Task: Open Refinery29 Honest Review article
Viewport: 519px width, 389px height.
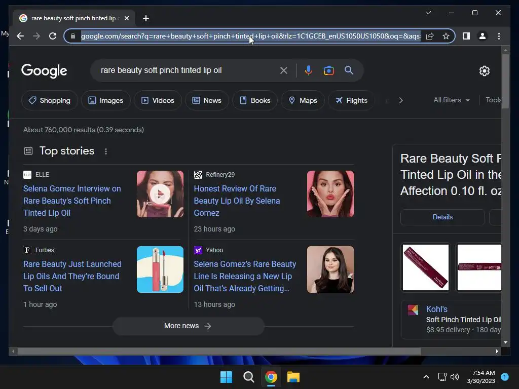Action: 237,201
